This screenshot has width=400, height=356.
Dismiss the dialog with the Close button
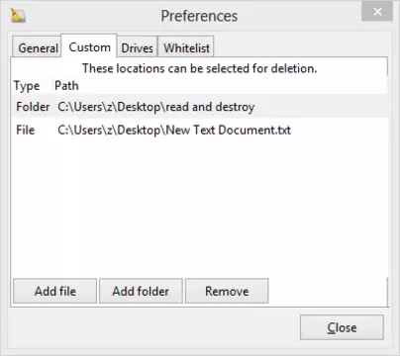342,327
